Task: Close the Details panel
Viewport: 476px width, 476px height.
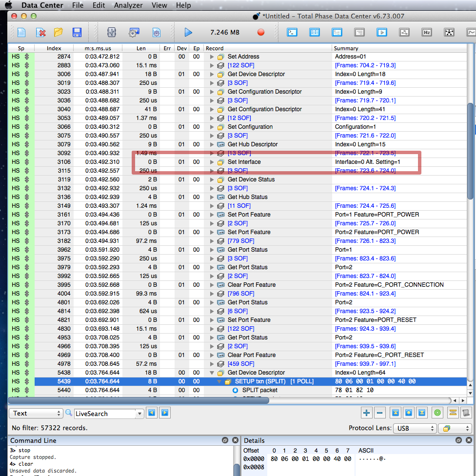Action: pyautogui.click(x=469, y=440)
